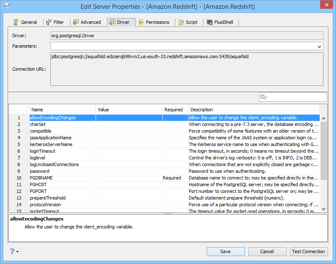This screenshot has height=264, width=336.
Task: Click the Filter tab funnel icon
Action: point(49,22)
